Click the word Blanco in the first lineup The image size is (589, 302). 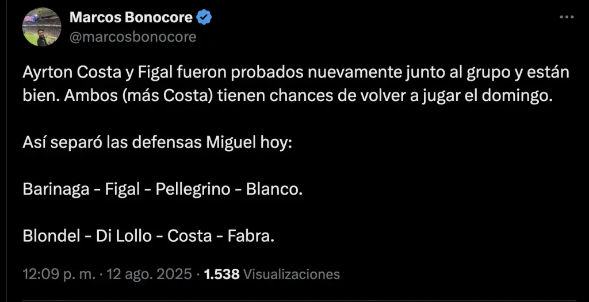pos(273,189)
